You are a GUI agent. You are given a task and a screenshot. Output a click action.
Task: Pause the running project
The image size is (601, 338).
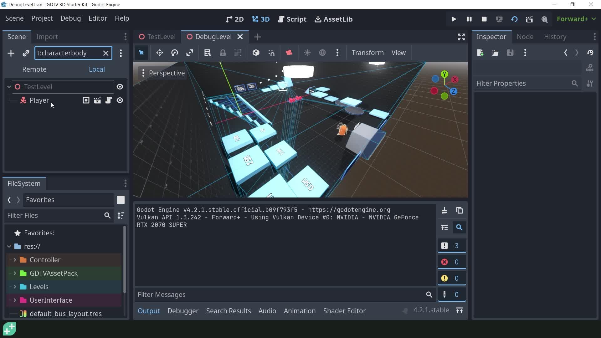(469, 19)
